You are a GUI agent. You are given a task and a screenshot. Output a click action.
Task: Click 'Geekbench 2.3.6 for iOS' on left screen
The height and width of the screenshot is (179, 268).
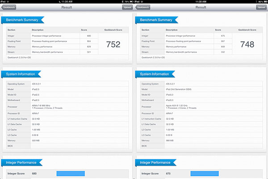pyautogui.click(x=19, y=58)
